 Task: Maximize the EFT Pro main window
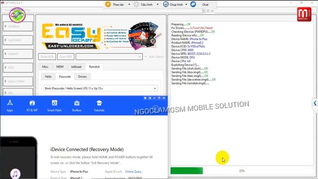pos(302,2)
